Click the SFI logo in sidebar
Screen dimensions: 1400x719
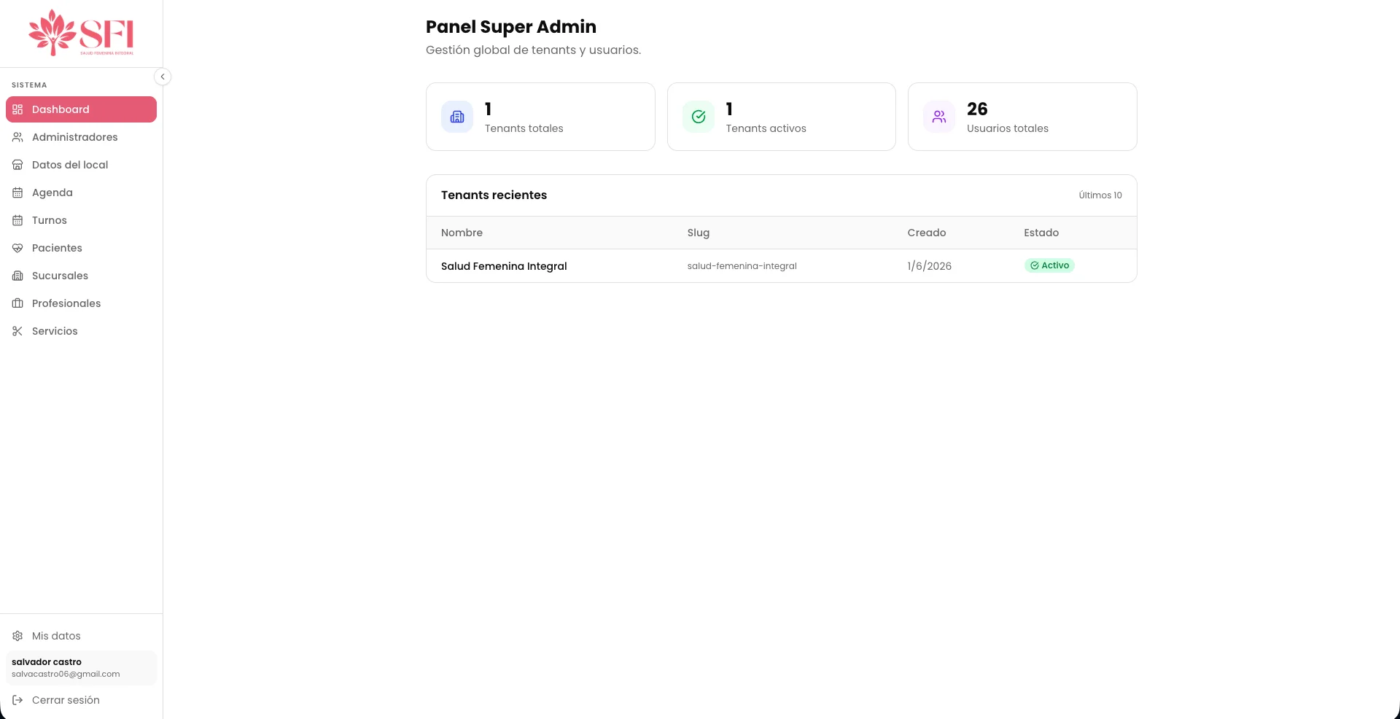(x=81, y=33)
